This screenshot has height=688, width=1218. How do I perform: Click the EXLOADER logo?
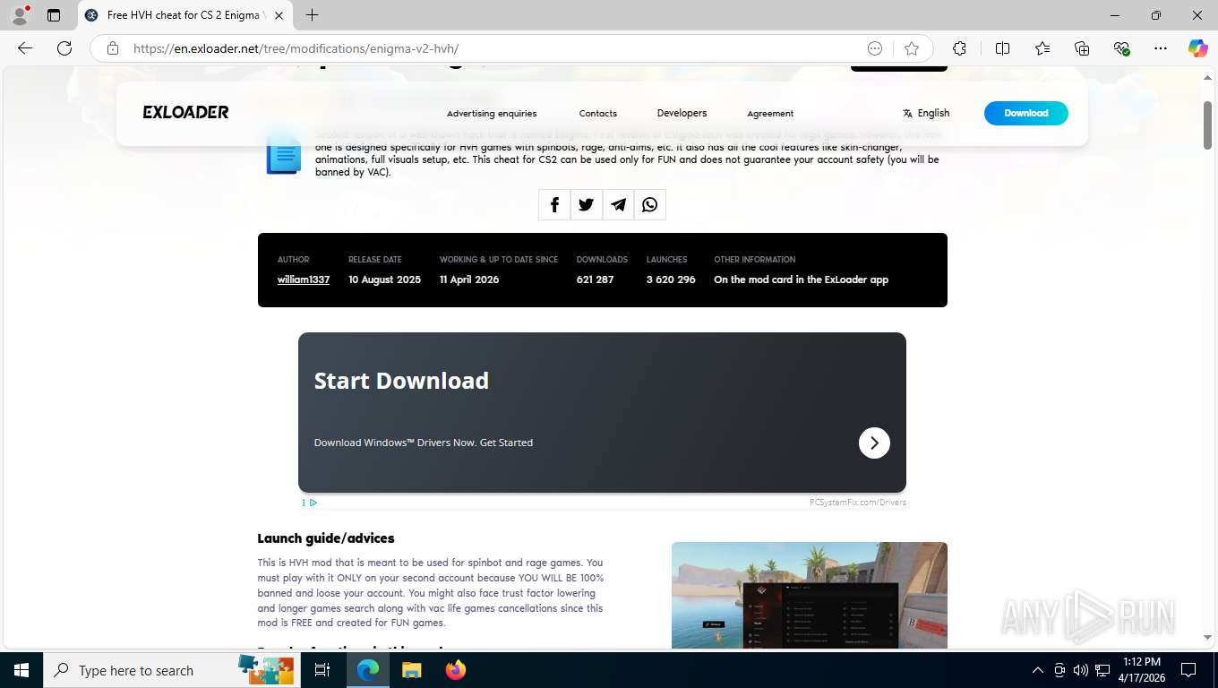[185, 112]
